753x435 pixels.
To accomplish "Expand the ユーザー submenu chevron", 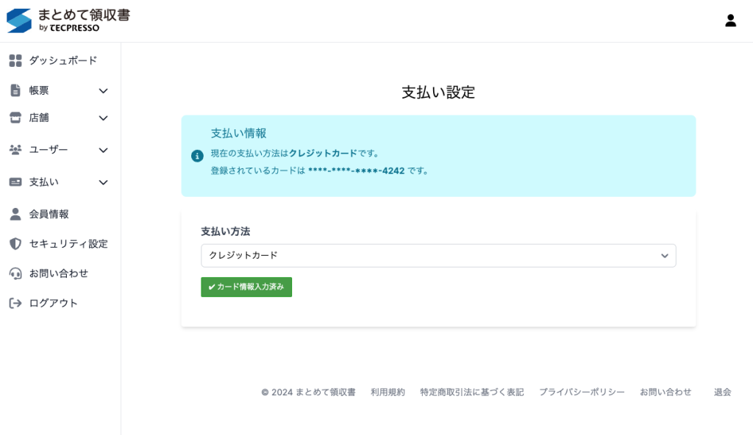I will (103, 151).
